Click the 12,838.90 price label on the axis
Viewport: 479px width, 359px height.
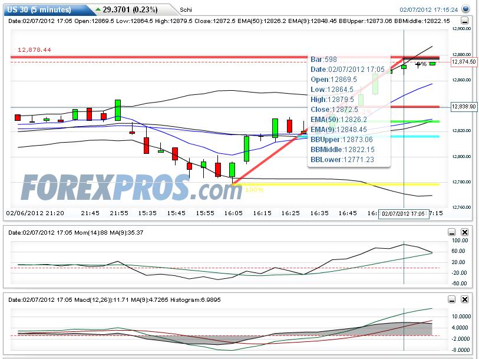tap(464, 106)
